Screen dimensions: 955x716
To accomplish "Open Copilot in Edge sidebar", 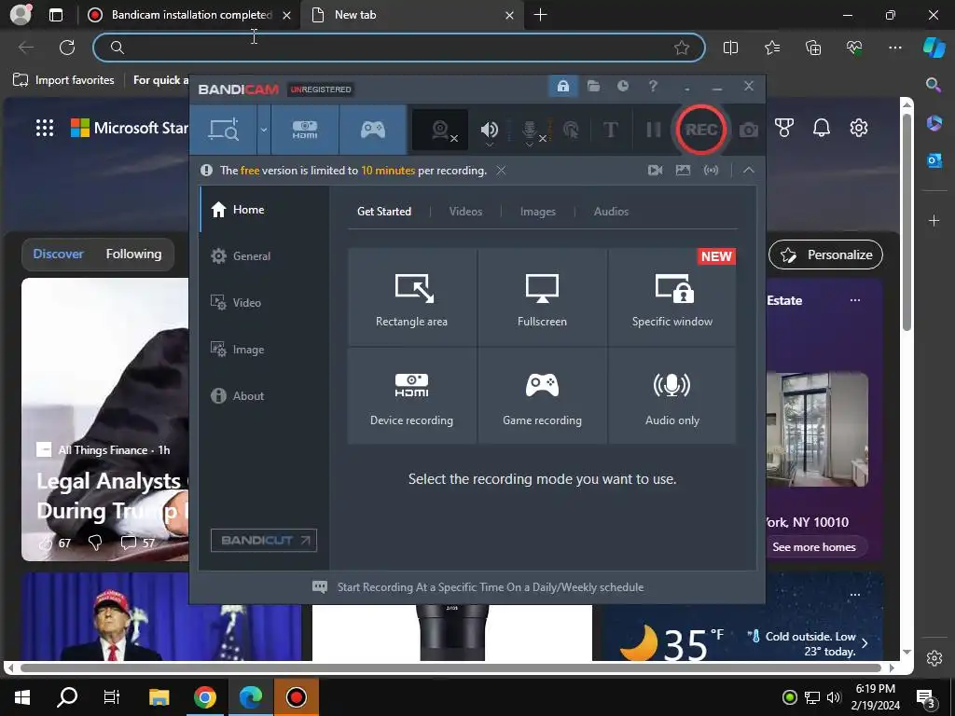I will coord(934,48).
